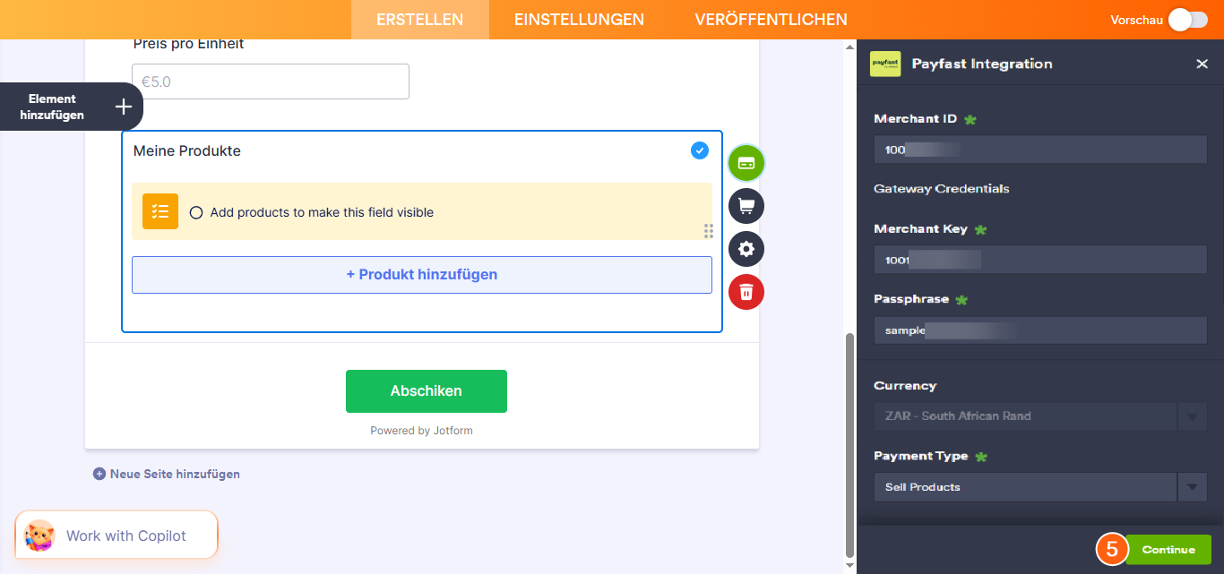Image resolution: width=1224 pixels, height=574 pixels.
Task: Click the Payfast logo in the panel header
Action: (x=885, y=64)
